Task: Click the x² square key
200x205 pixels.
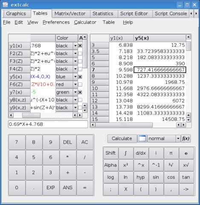Action: coord(126,165)
